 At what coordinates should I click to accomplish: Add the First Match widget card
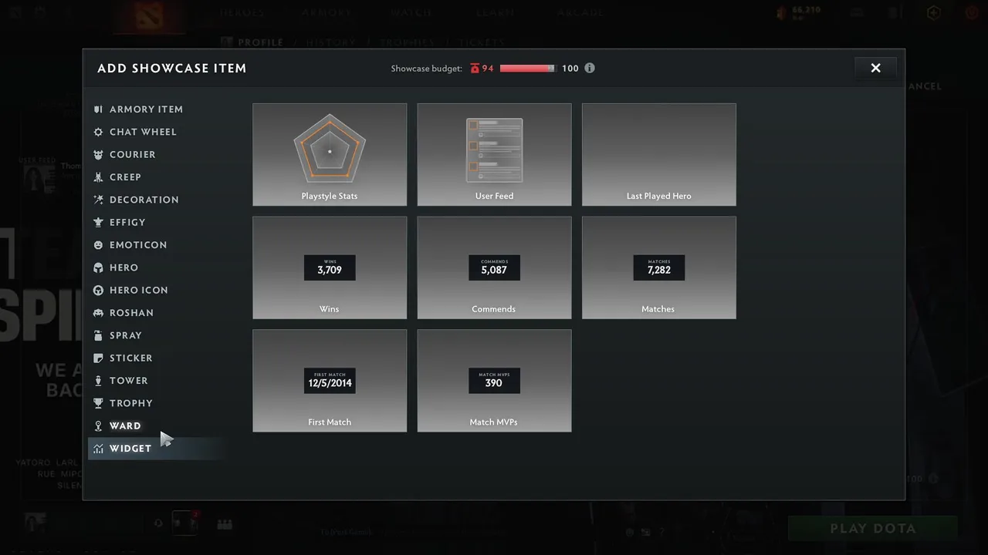click(330, 381)
